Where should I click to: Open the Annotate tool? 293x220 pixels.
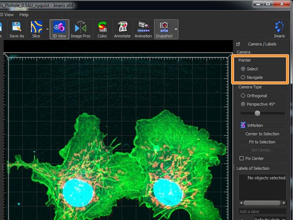click(122, 30)
